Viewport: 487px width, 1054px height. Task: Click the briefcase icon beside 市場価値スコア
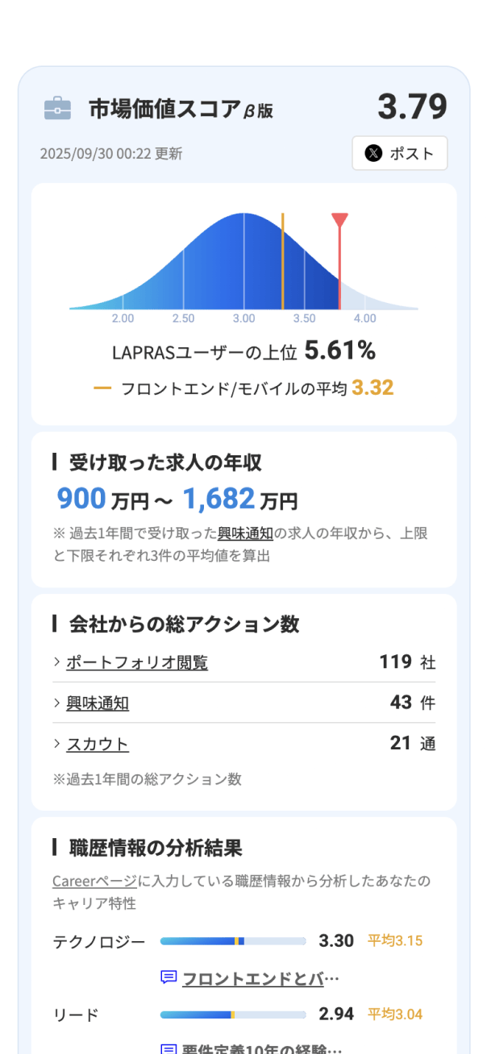coord(57,109)
